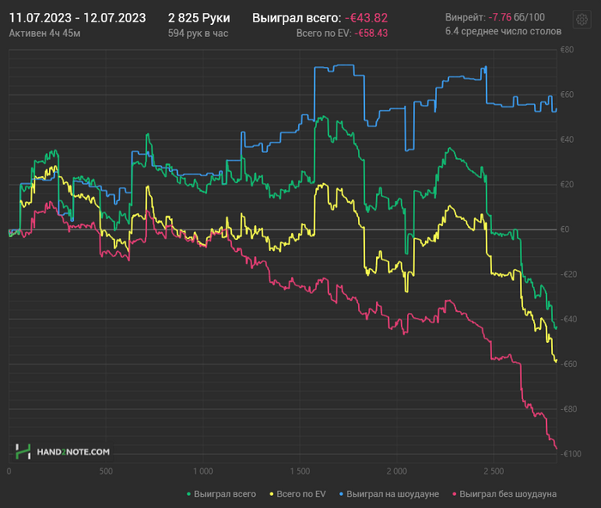Click the 'Выиграл всего' legend label
Image resolution: width=601 pixels, height=508 pixels.
click(225, 494)
